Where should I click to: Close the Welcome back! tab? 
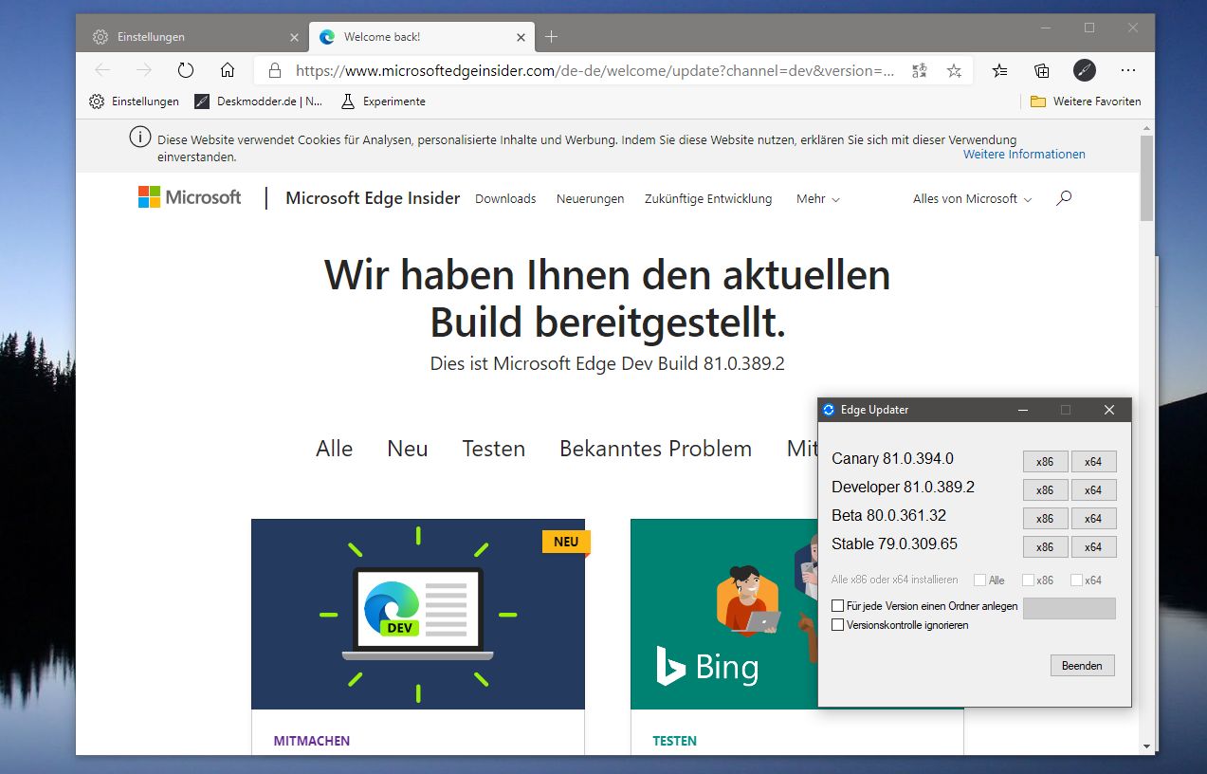[x=521, y=37]
